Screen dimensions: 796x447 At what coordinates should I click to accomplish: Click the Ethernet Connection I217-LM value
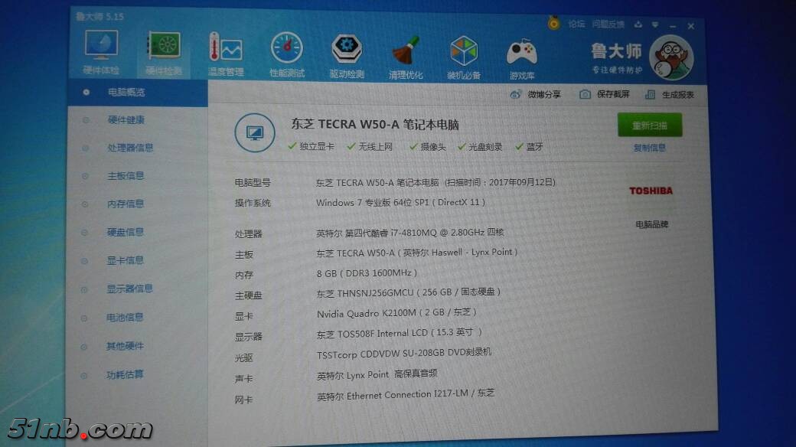pos(405,395)
